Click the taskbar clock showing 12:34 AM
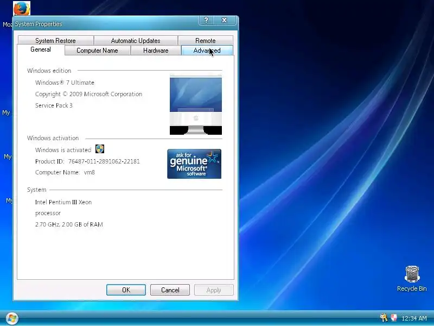 [414, 318]
